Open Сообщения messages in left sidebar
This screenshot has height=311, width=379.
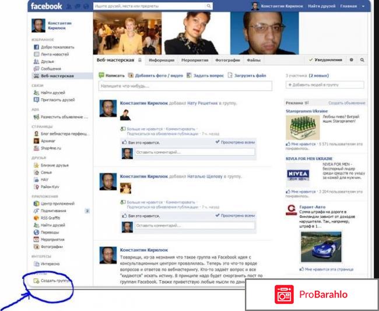click(51, 68)
